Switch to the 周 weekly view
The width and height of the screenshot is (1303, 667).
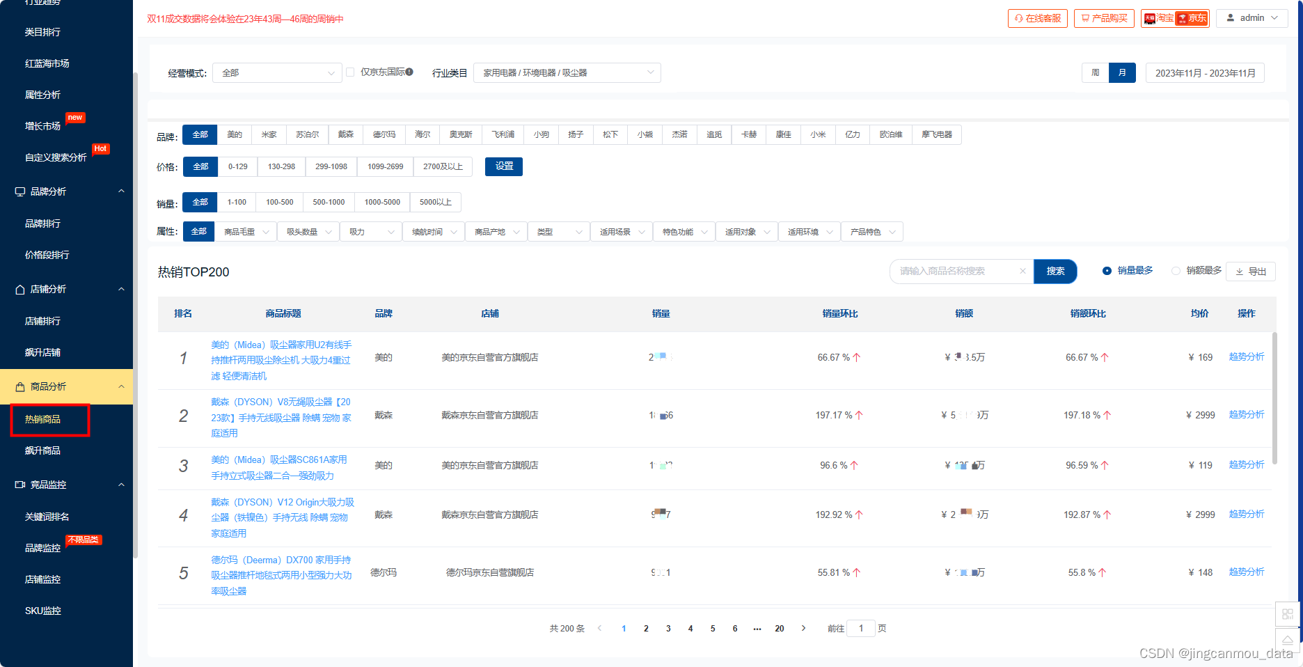(x=1095, y=72)
